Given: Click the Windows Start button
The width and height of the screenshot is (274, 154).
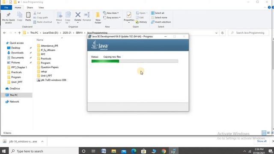Looking at the screenshot, I should (x=4, y=151).
